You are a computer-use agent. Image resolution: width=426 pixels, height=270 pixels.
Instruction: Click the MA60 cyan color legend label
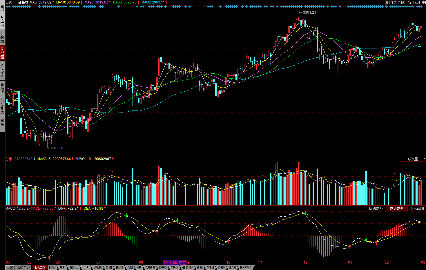(x=153, y=2)
